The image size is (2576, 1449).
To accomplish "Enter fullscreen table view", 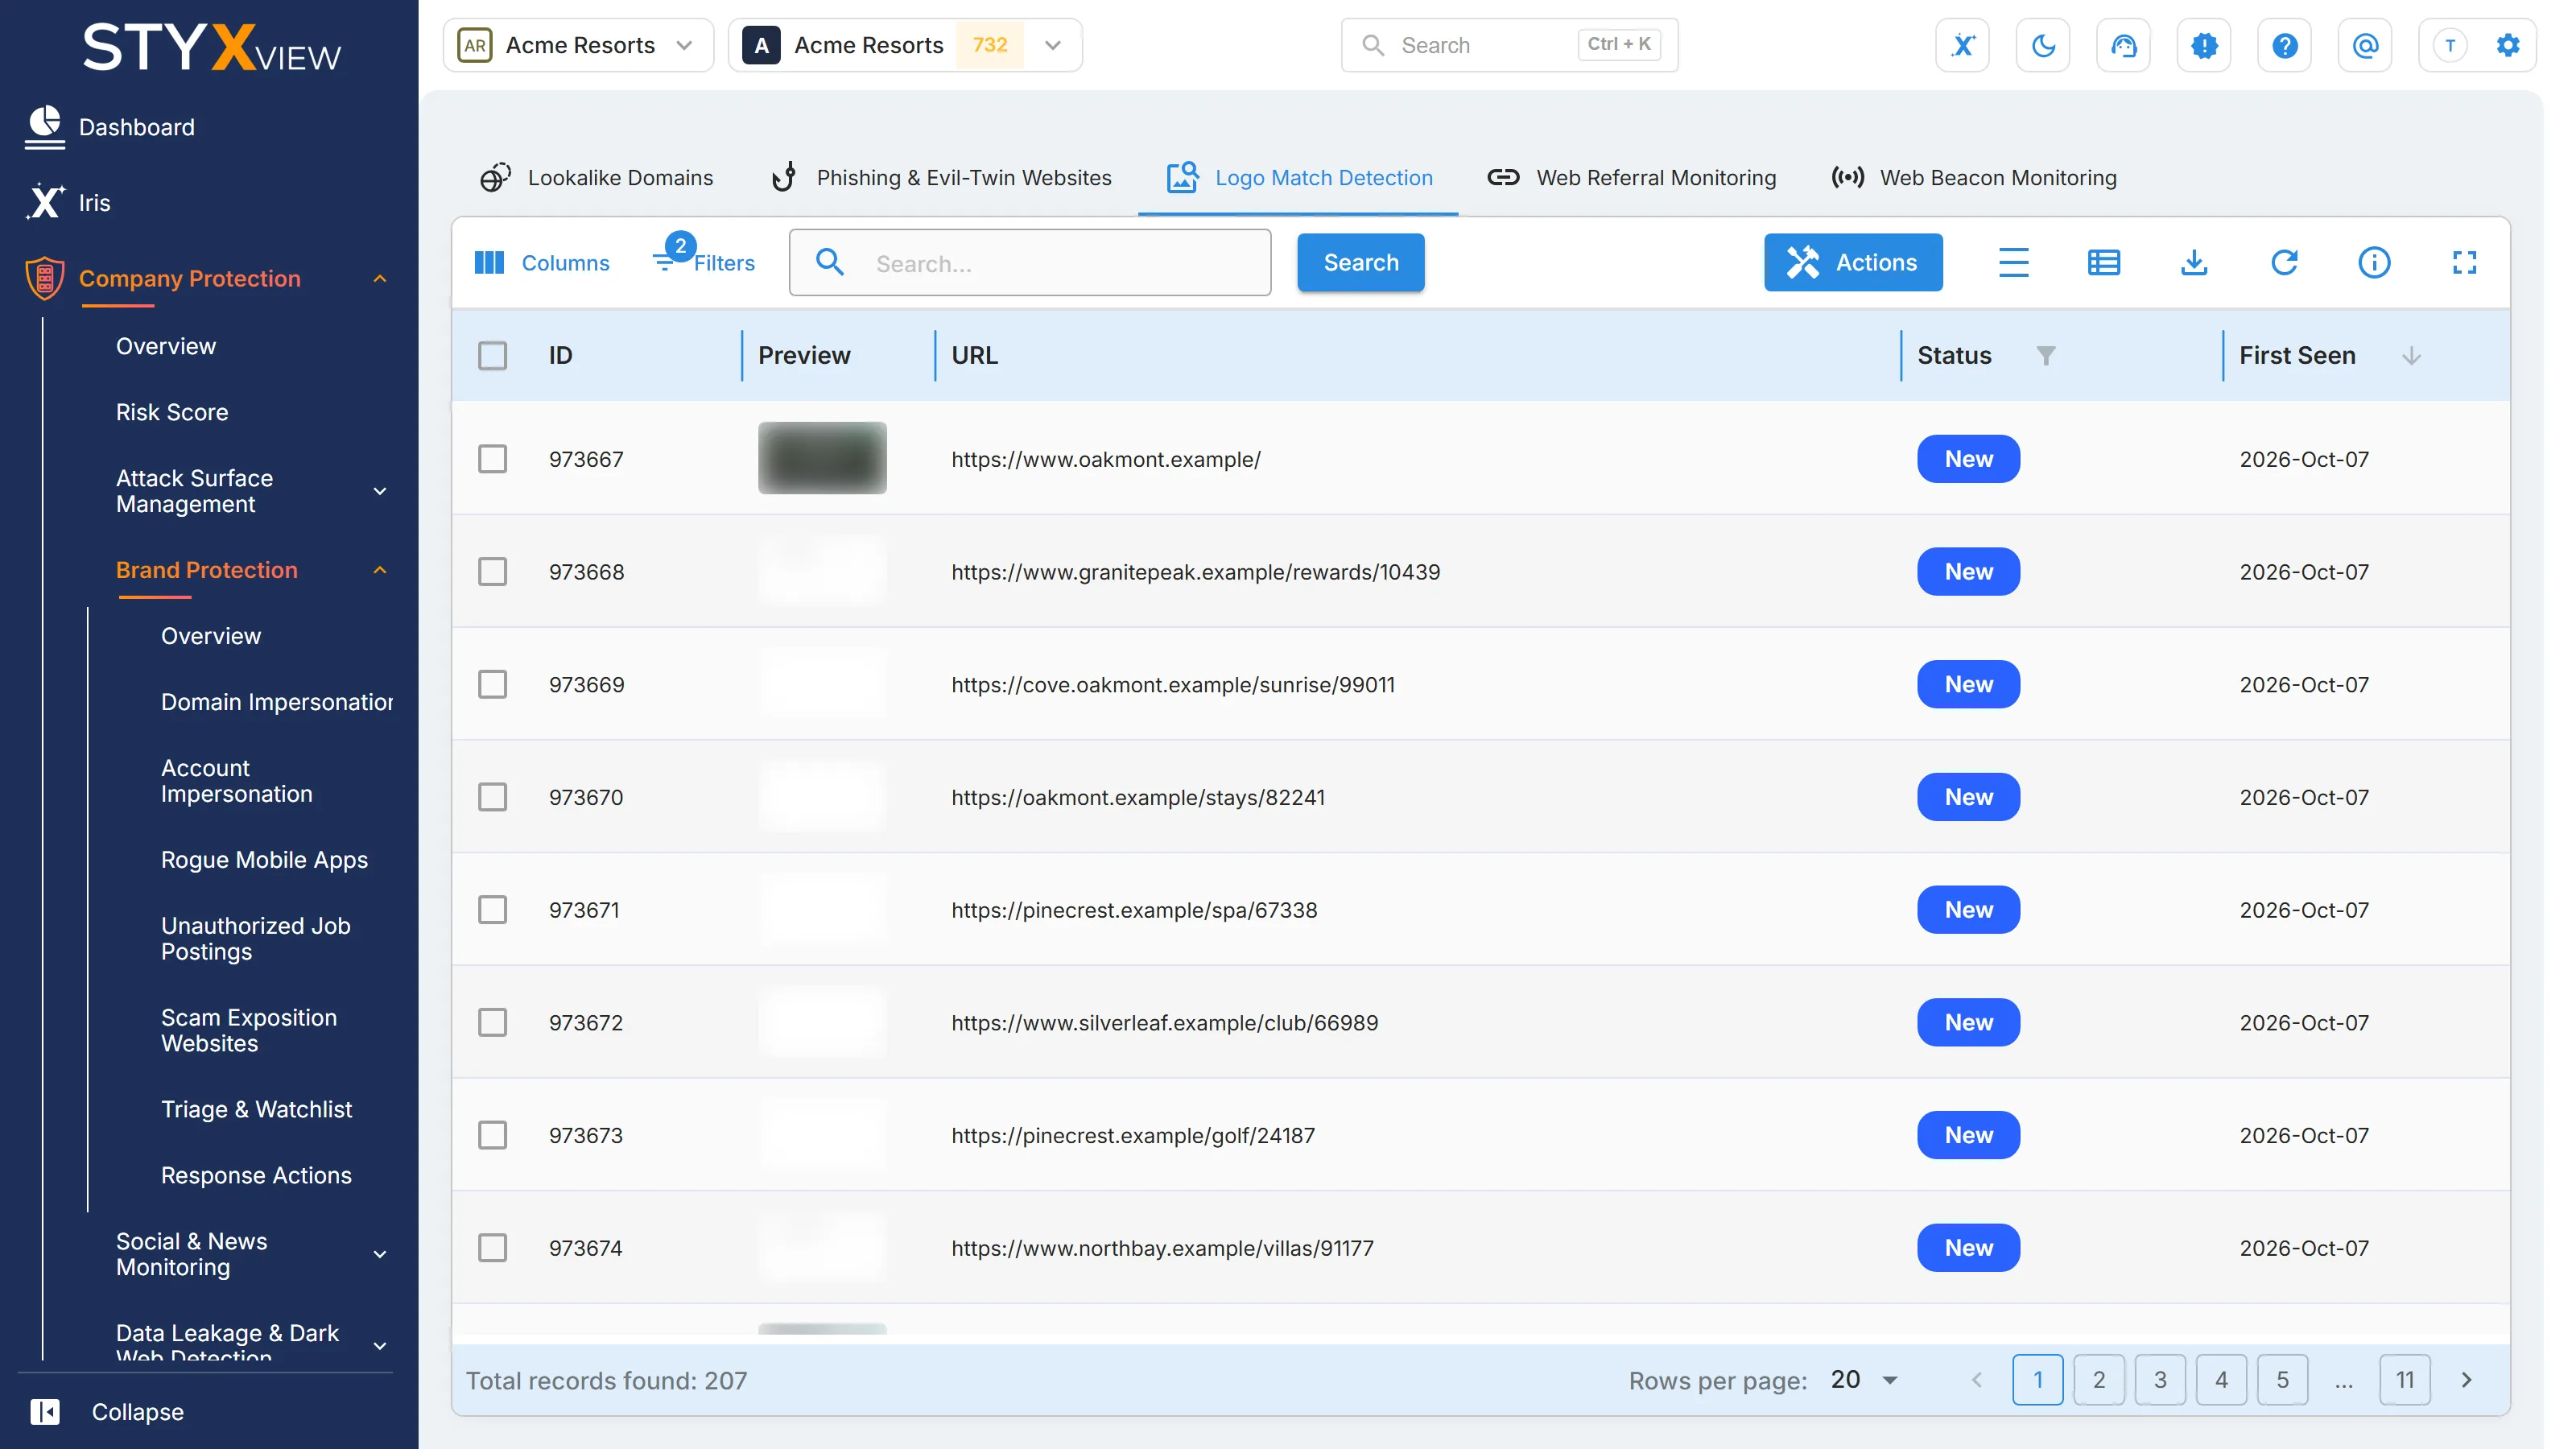I will tap(2464, 263).
